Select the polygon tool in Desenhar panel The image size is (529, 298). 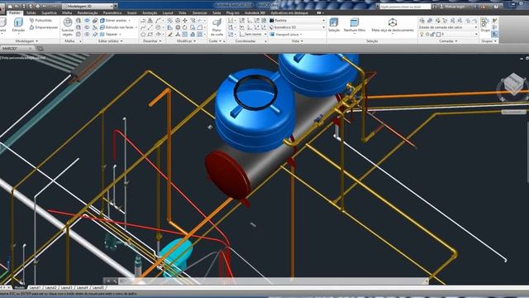point(143,34)
